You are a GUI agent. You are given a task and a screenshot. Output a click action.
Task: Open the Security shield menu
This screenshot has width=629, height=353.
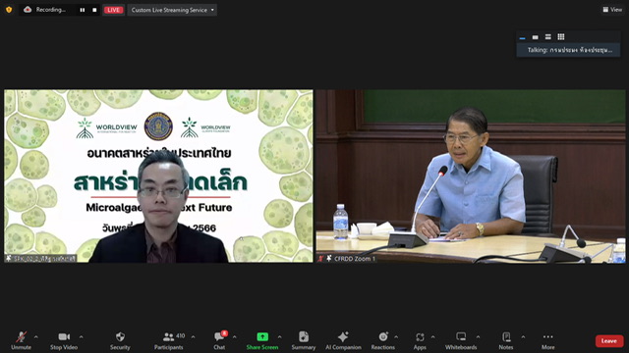click(120, 340)
